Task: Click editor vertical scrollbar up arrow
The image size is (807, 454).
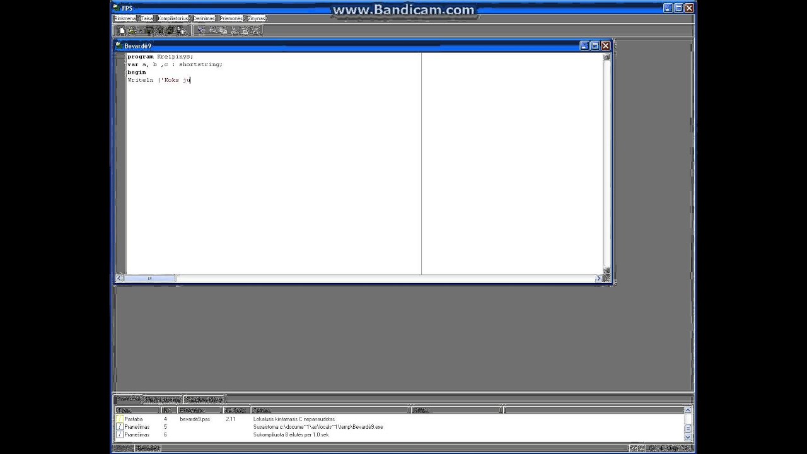Action: [x=607, y=57]
